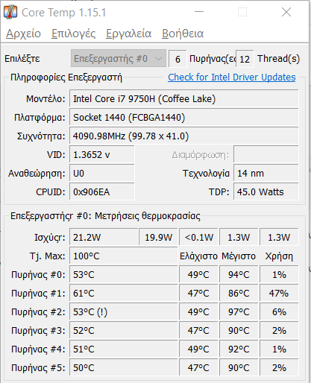The height and width of the screenshot is (383, 311).
Task: Click the Μέγιστο column header
Action: (x=239, y=256)
